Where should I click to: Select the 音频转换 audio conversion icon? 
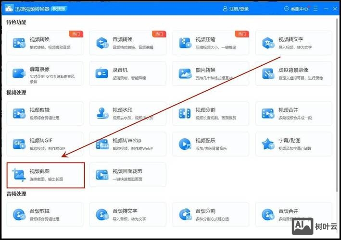pyautogui.click(x=102, y=43)
